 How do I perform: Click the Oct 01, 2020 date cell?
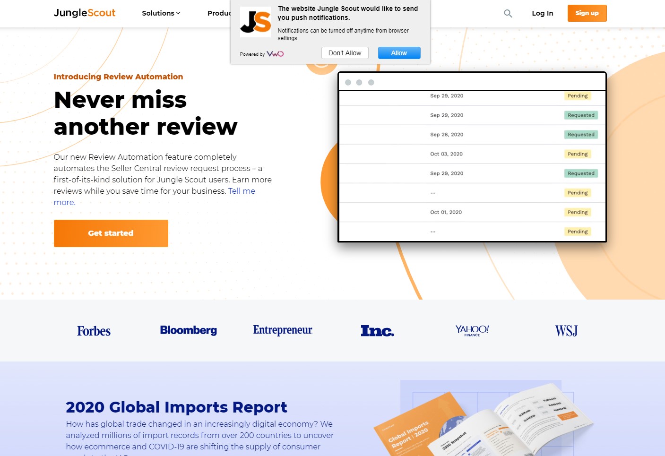[x=446, y=212]
